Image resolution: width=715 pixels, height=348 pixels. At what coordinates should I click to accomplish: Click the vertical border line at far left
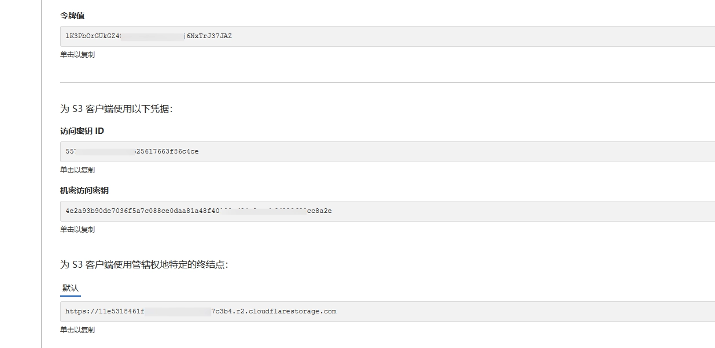point(42,173)
